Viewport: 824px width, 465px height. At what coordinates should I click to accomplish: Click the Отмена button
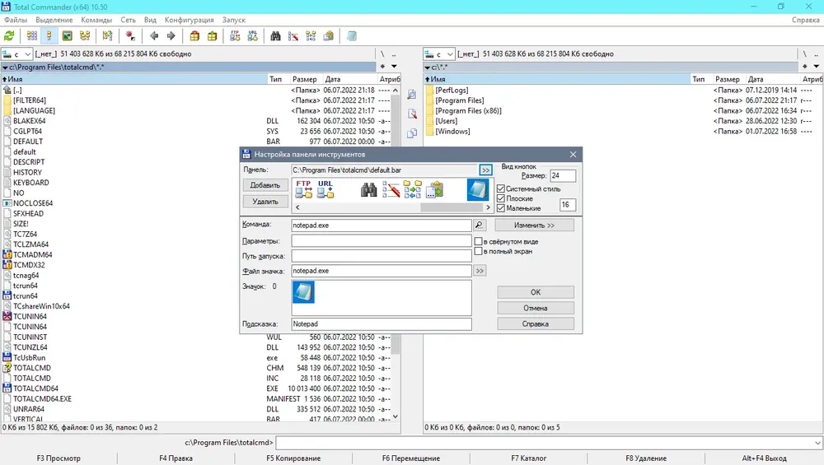[536, 308]
